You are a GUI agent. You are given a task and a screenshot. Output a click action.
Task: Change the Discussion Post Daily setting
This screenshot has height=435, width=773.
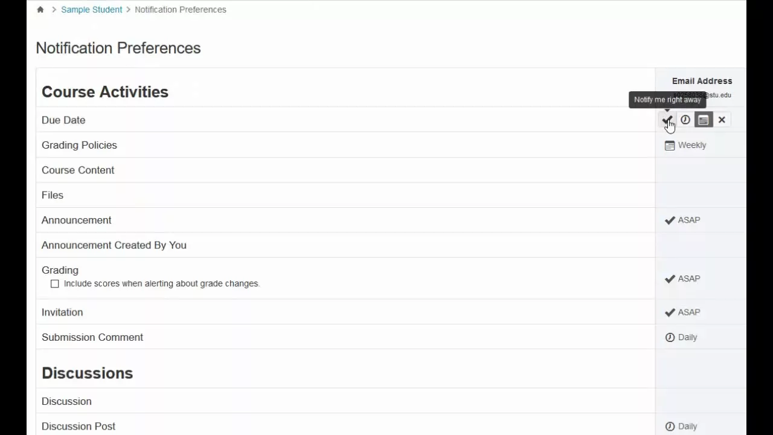[681, 426]
